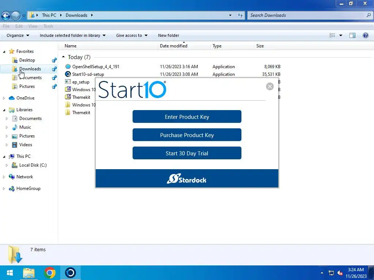The width and height of the screenshot is (374, 280).
Task: Expand the arrow after Downloads breadcrumb
Action: click(x=92, y=15)
